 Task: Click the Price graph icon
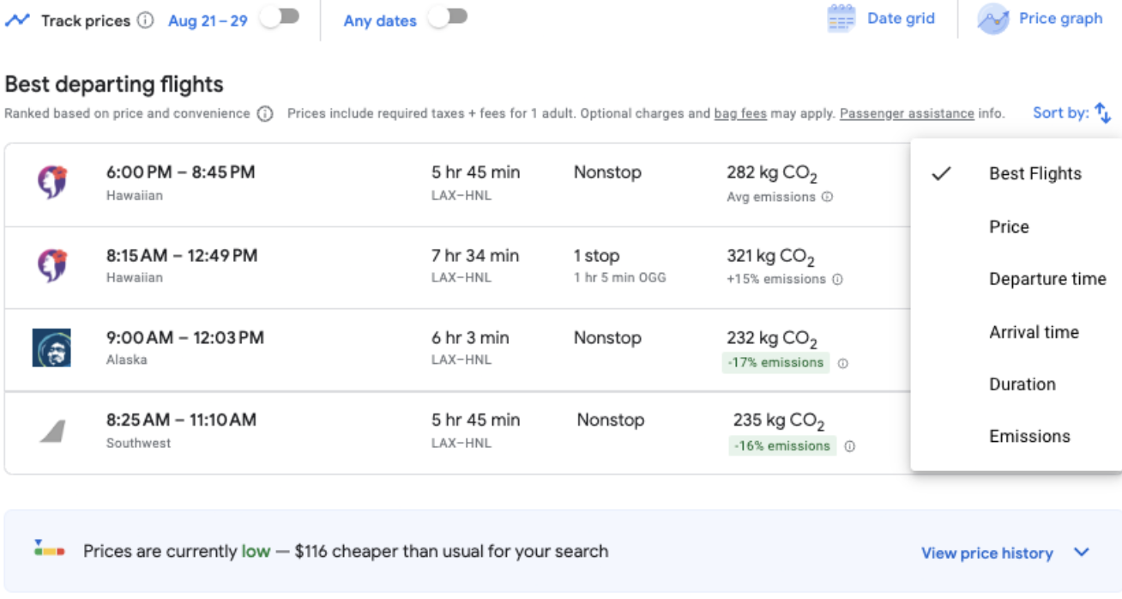(x=992, y=19)
